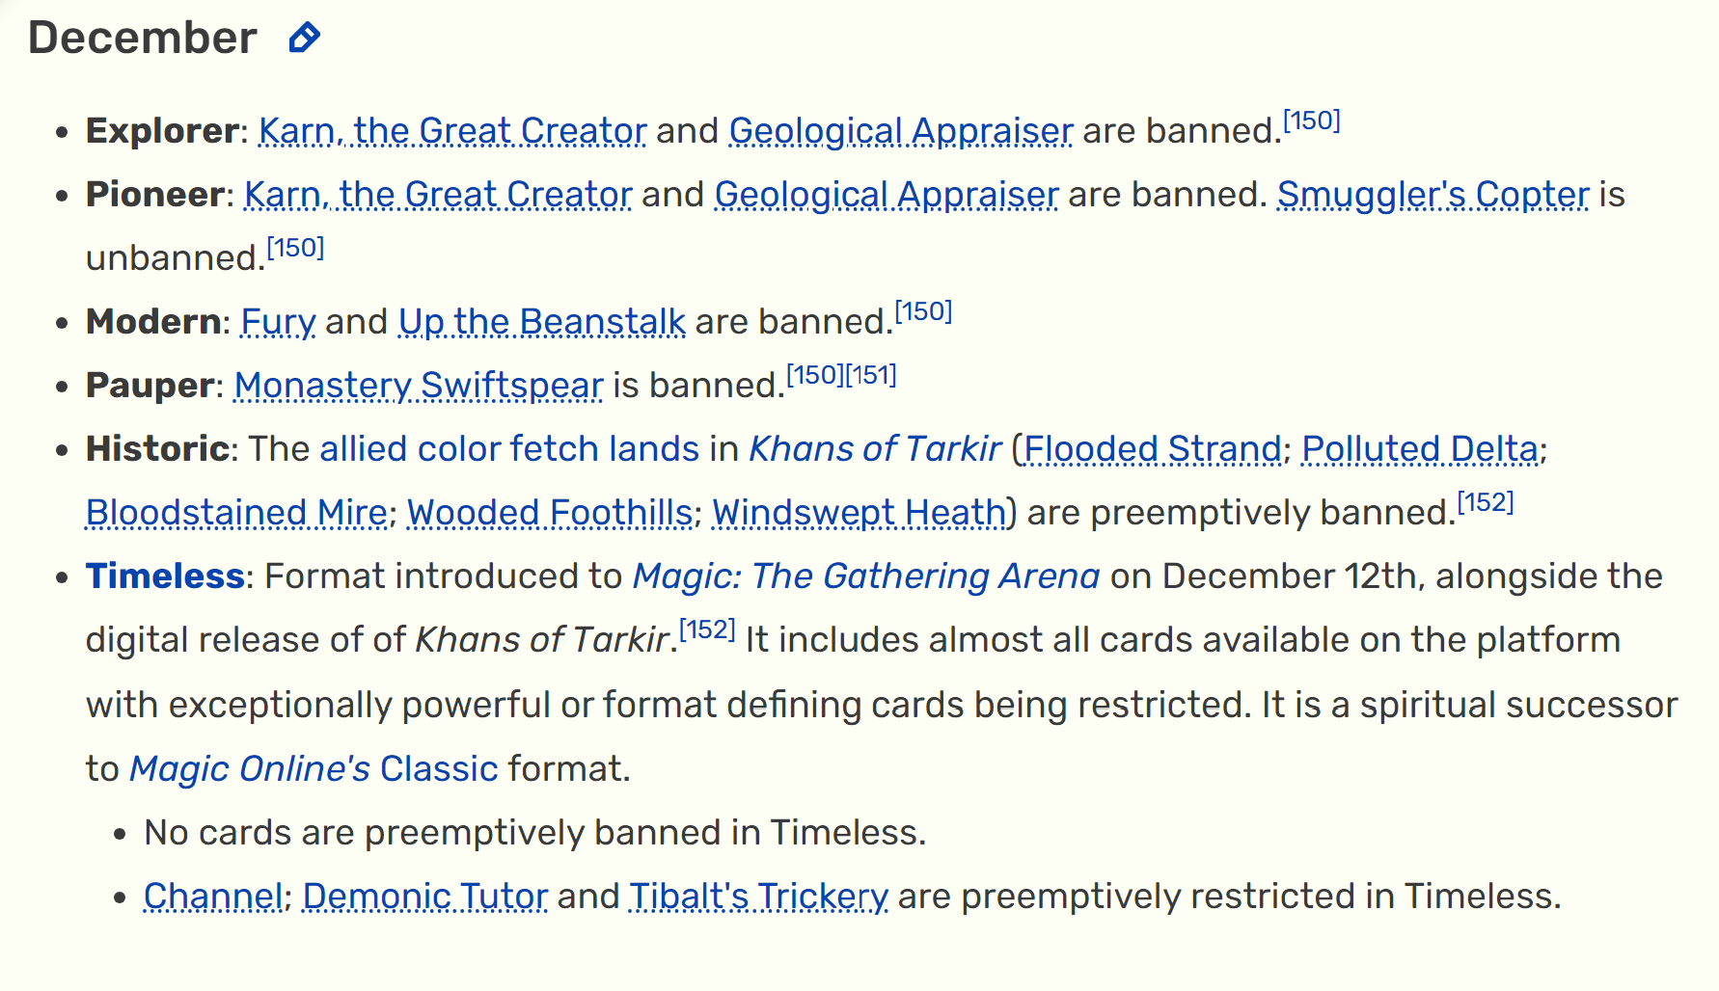The width and height of the screenshot is (1719, 991).
Task: Open the Demonic Tutor link
Action: point(425,897)
